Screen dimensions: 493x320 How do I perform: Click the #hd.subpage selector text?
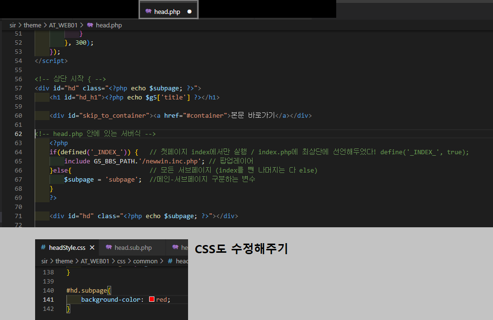tap(87, 291)
